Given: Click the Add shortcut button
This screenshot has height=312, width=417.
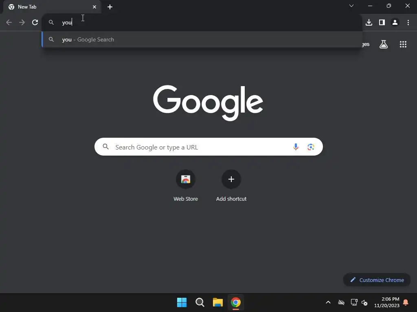Looking at the screenshot, I should point(231,186).
